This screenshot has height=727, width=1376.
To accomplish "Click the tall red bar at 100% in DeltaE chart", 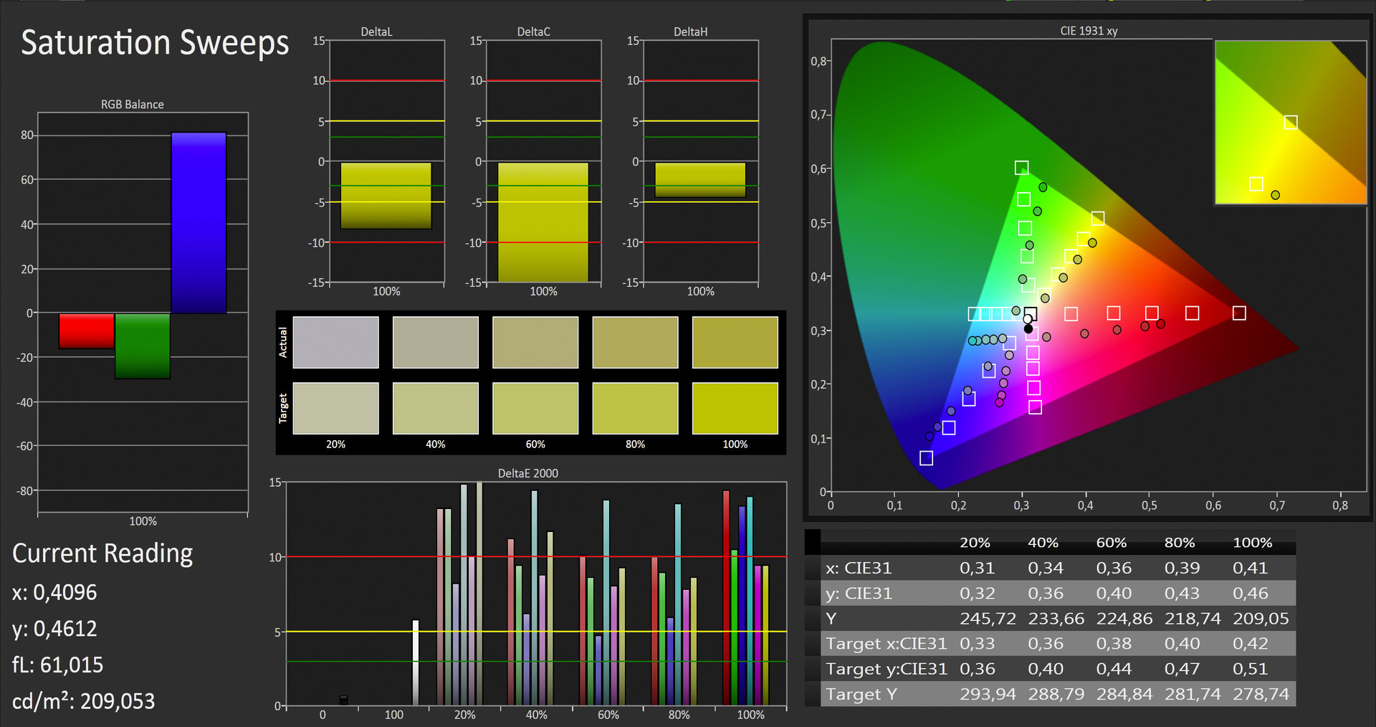I will pos(726,598).
